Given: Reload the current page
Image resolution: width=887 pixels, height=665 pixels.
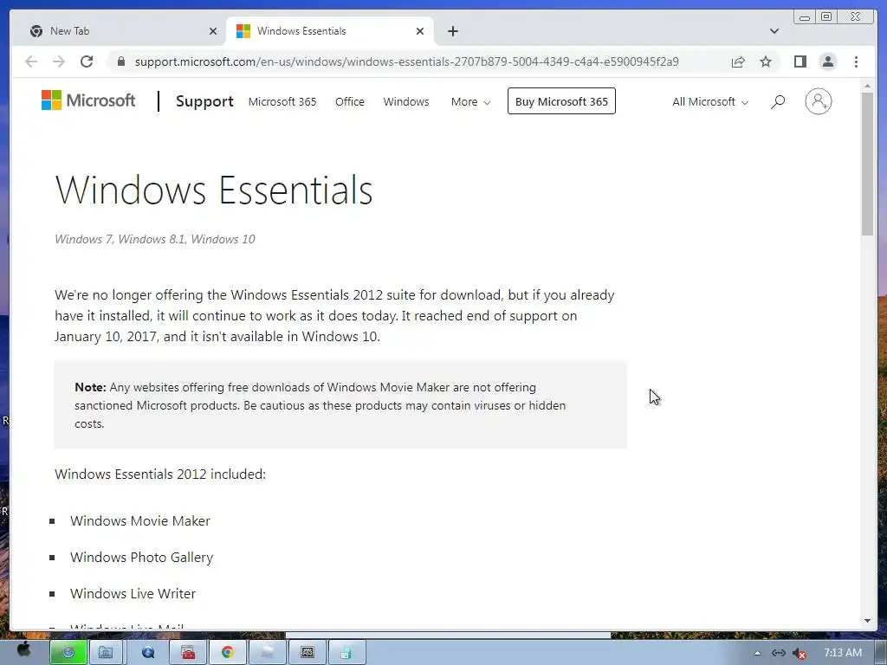Looking at the screenshot, I should point(87,61).
